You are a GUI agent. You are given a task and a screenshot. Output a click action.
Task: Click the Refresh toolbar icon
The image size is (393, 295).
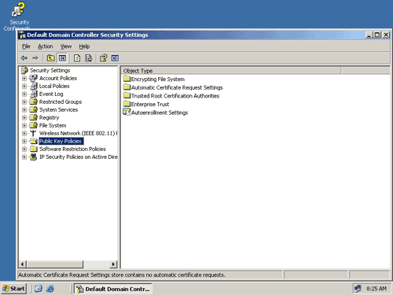[x=77, y=58]
